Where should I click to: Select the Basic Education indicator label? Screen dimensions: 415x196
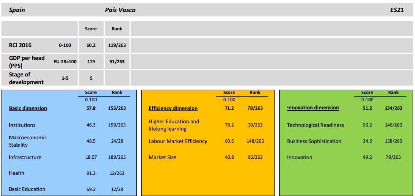click(27, 189)
